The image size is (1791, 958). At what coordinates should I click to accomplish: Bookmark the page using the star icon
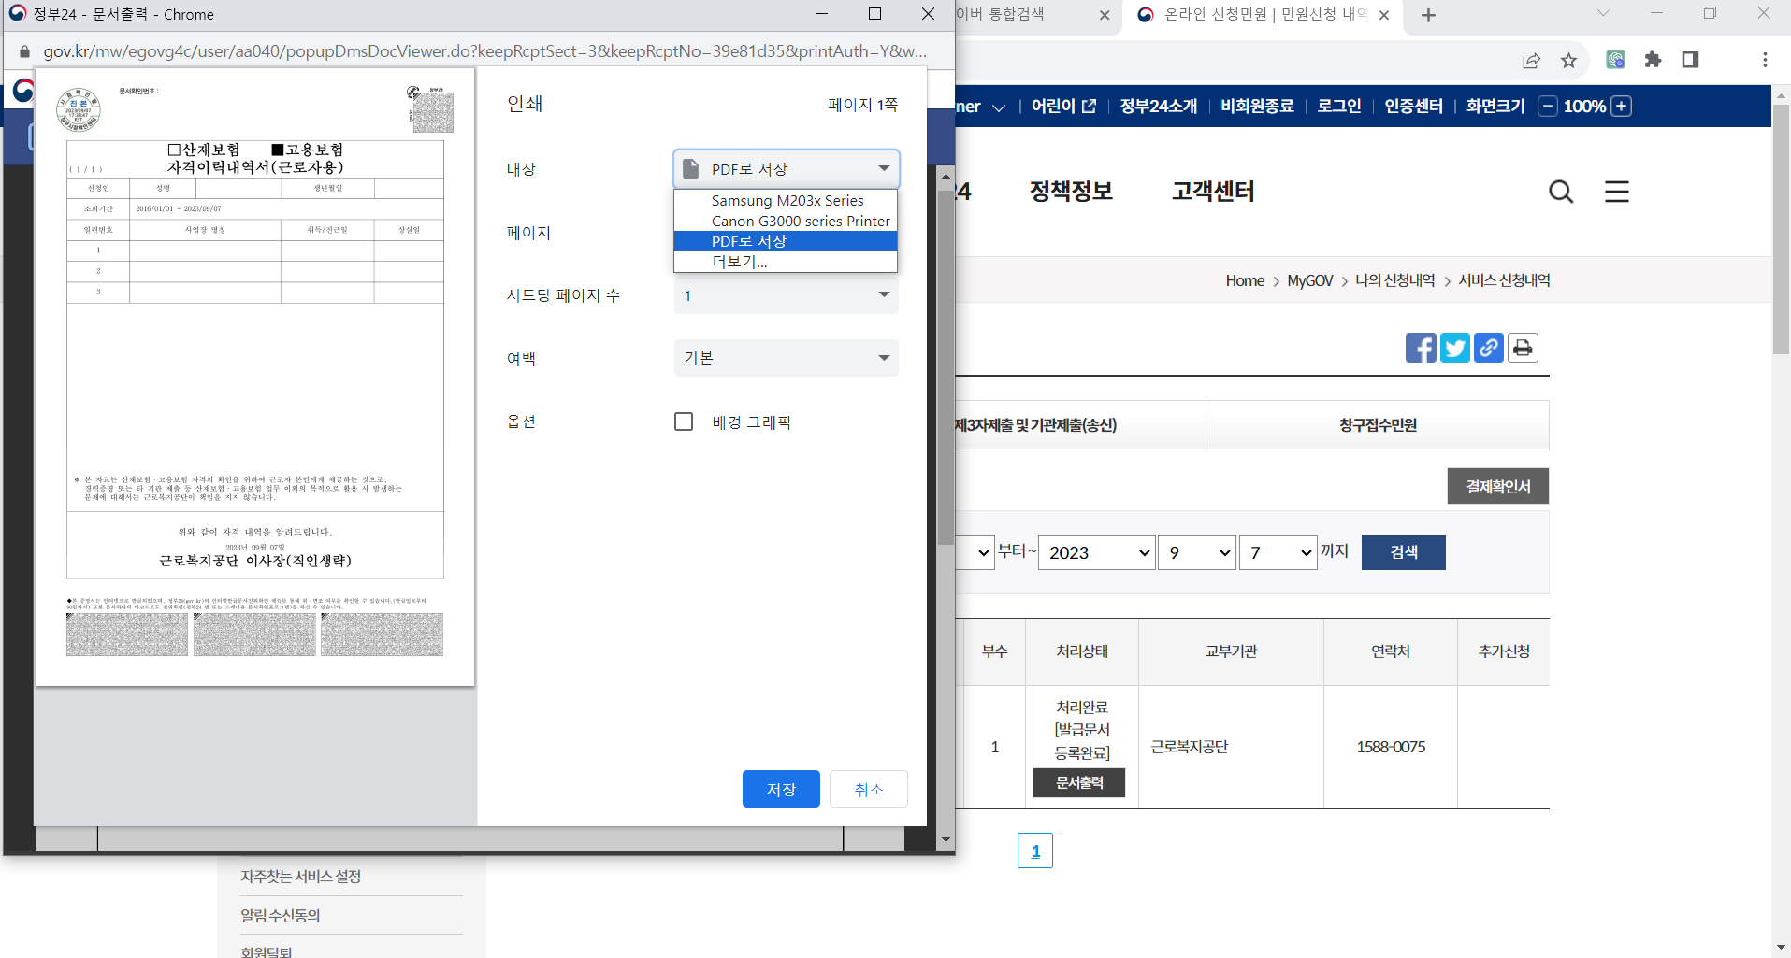point(1567,59)
